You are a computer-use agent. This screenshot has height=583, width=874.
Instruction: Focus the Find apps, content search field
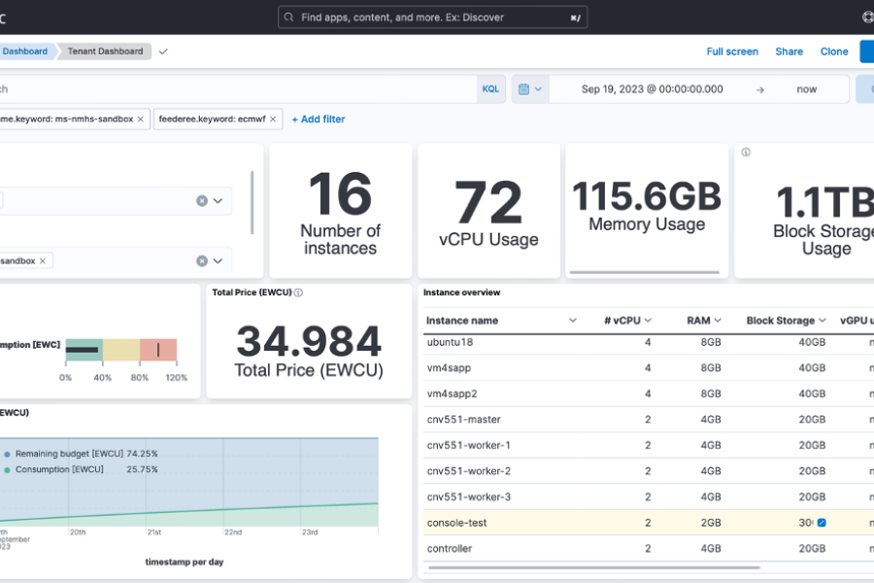click(432, 17)
